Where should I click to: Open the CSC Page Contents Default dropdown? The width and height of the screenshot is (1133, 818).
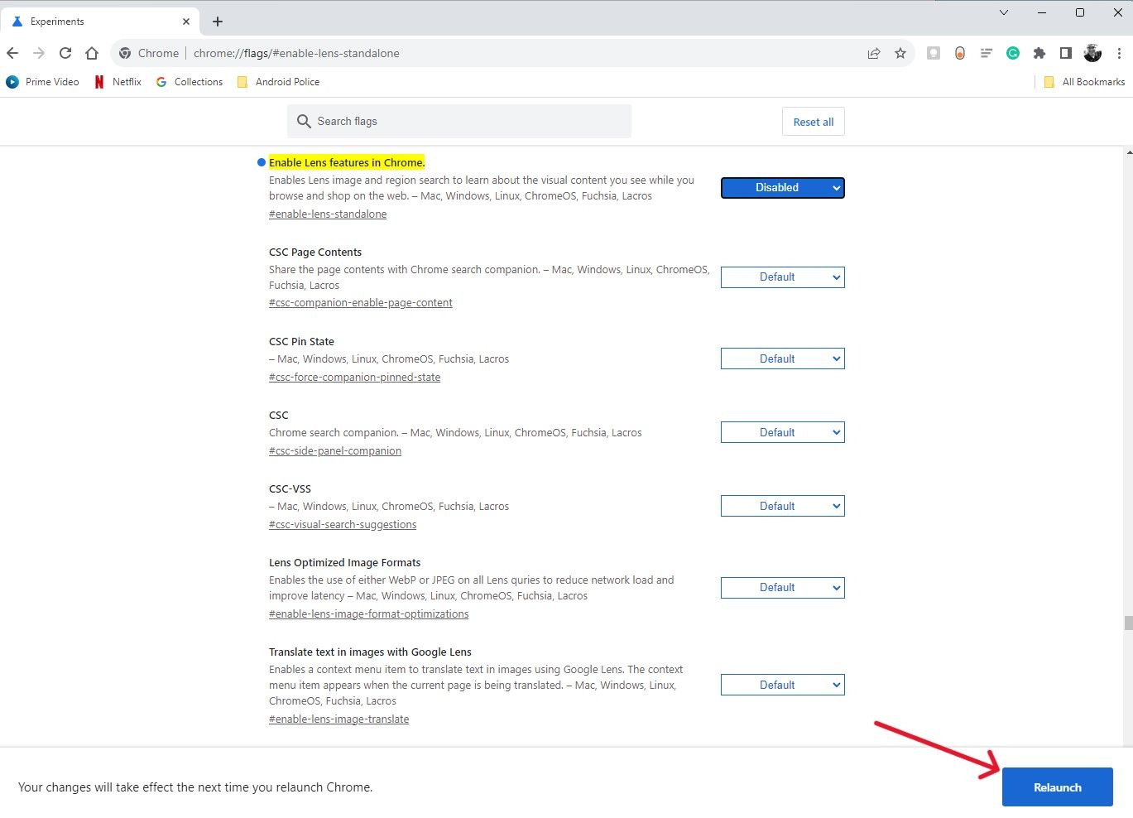[781, 277]
